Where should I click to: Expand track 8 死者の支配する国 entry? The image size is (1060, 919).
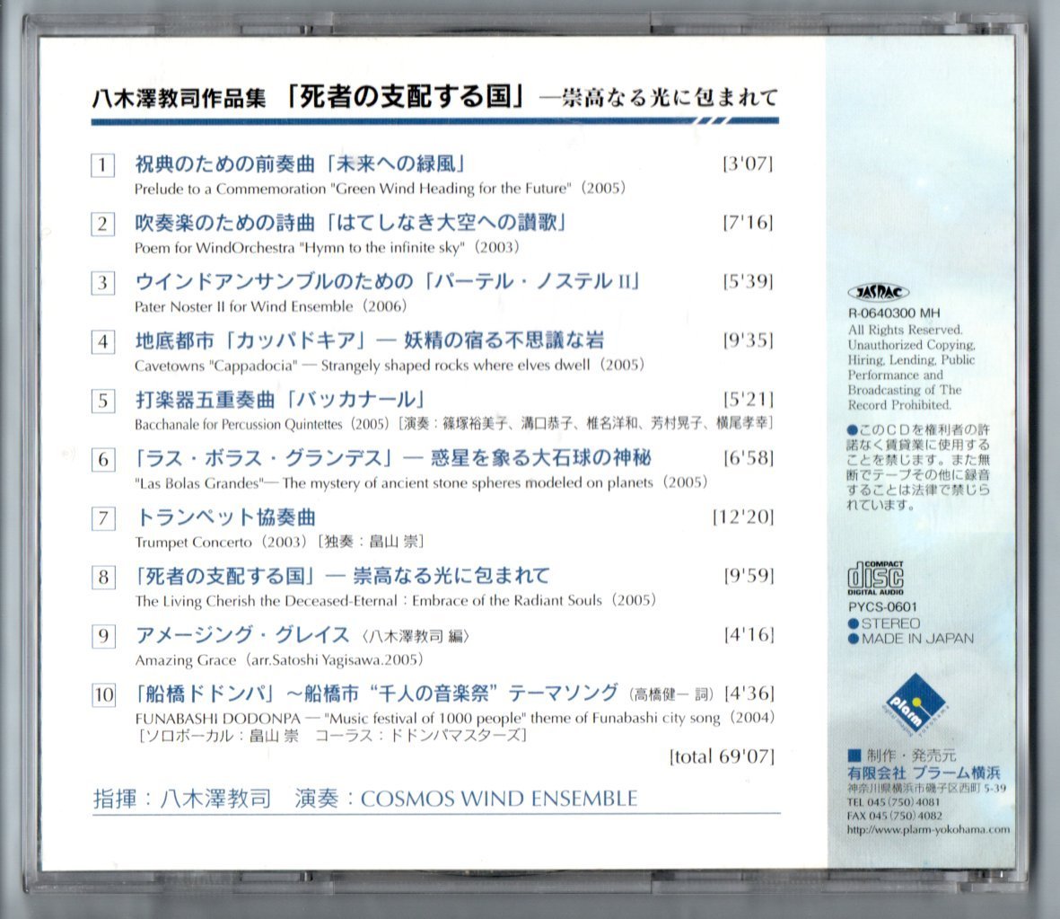pos(269,575)
